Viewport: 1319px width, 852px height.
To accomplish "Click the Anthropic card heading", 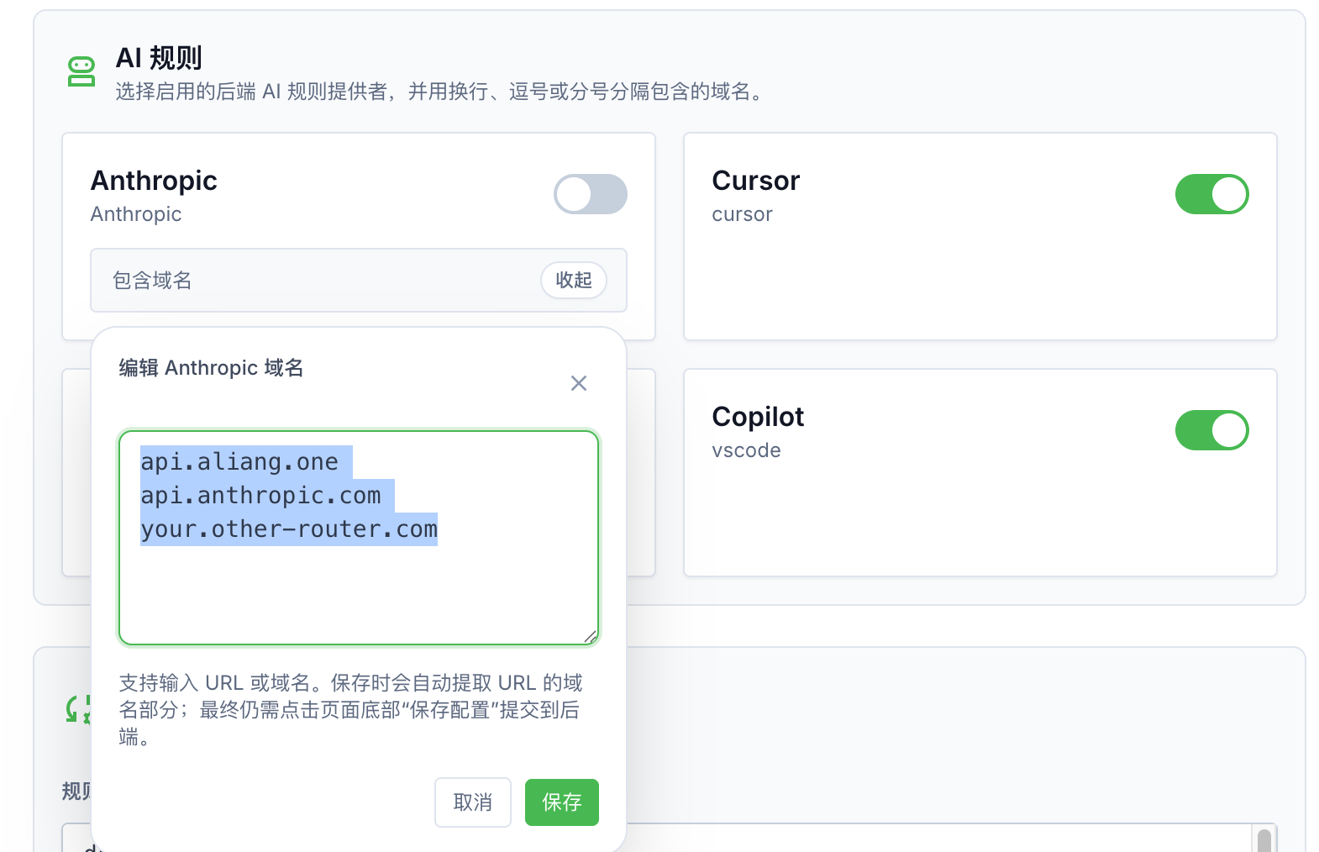I will (x=154, y=181).
